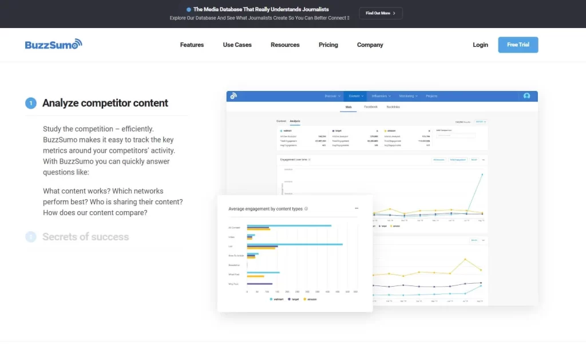Open Engagement over time options menu
Image resolution: width=586 pixels, height=353 pixels.
point(483,160)
